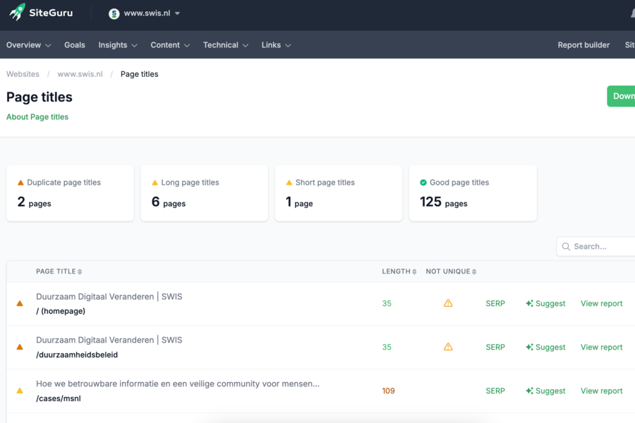Expand the Links menu
635x423 pixels.
[x=276, y=45]
